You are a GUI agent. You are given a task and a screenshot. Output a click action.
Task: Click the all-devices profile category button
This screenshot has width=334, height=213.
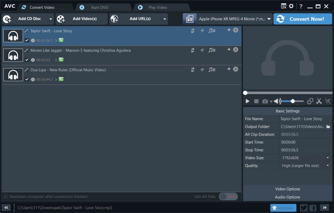[x=190, y=19]
